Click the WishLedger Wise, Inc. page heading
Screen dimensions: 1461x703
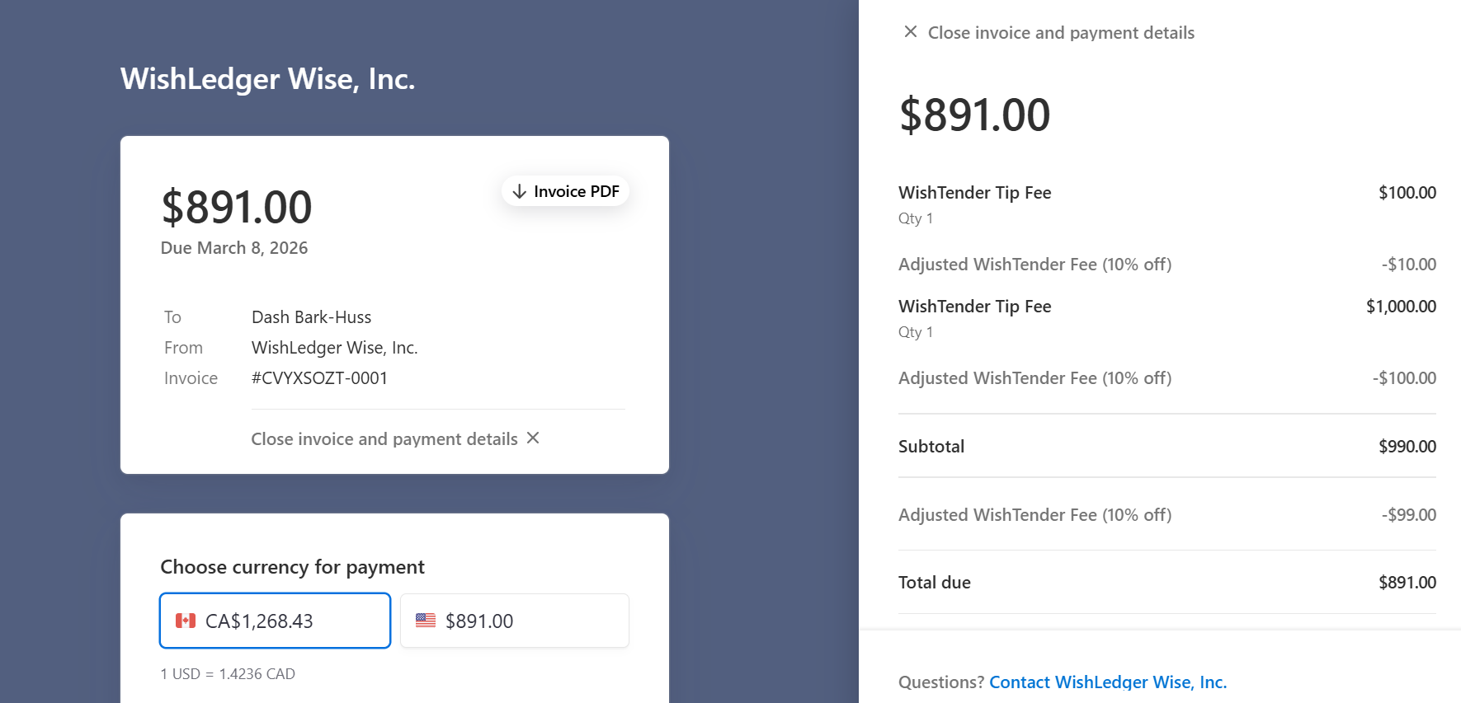(x=267, y=79)
